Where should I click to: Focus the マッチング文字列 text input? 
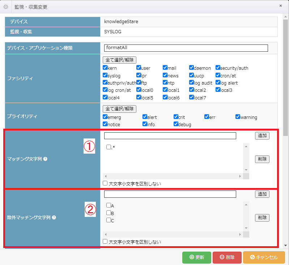click(170, 136)
